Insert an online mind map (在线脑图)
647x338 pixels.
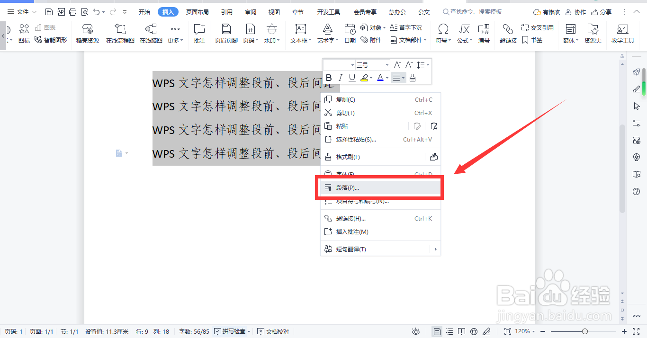pos(151,34)
